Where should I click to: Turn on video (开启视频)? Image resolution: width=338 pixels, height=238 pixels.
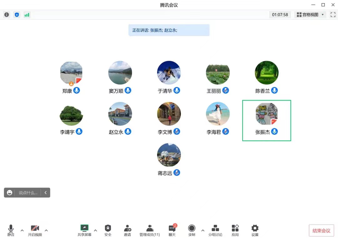(35, 230)
